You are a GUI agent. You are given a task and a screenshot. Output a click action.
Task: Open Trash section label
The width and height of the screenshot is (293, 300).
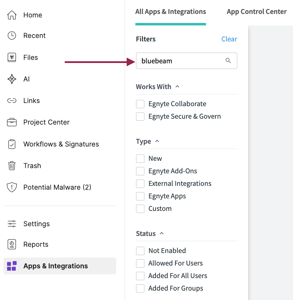tap(32, 166)
